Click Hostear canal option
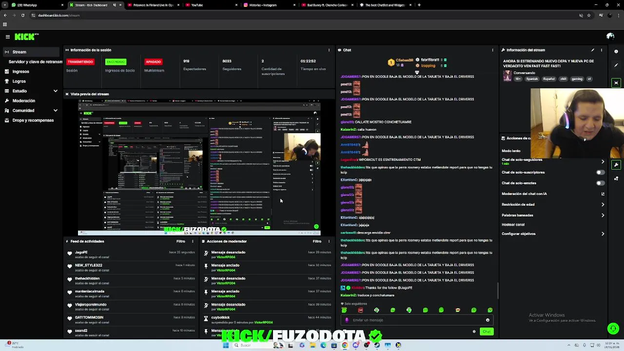The width and height of the screenshot is (624, 351). pyautogui.click(x=513, y=225)
